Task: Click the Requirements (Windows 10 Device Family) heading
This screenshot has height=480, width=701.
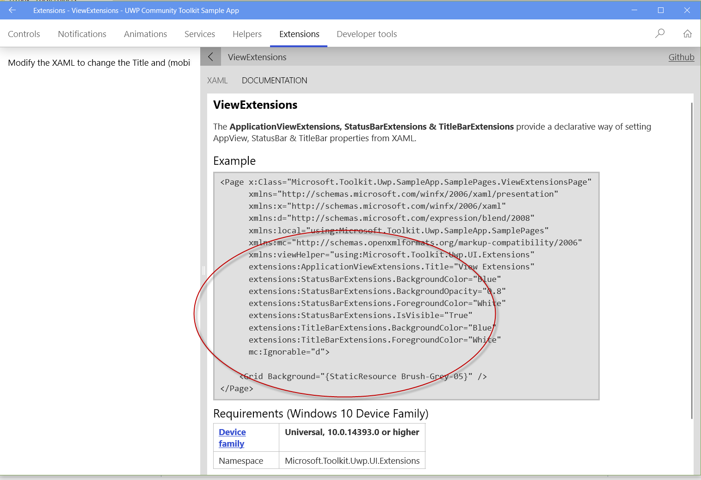Action: pos(321,413)
